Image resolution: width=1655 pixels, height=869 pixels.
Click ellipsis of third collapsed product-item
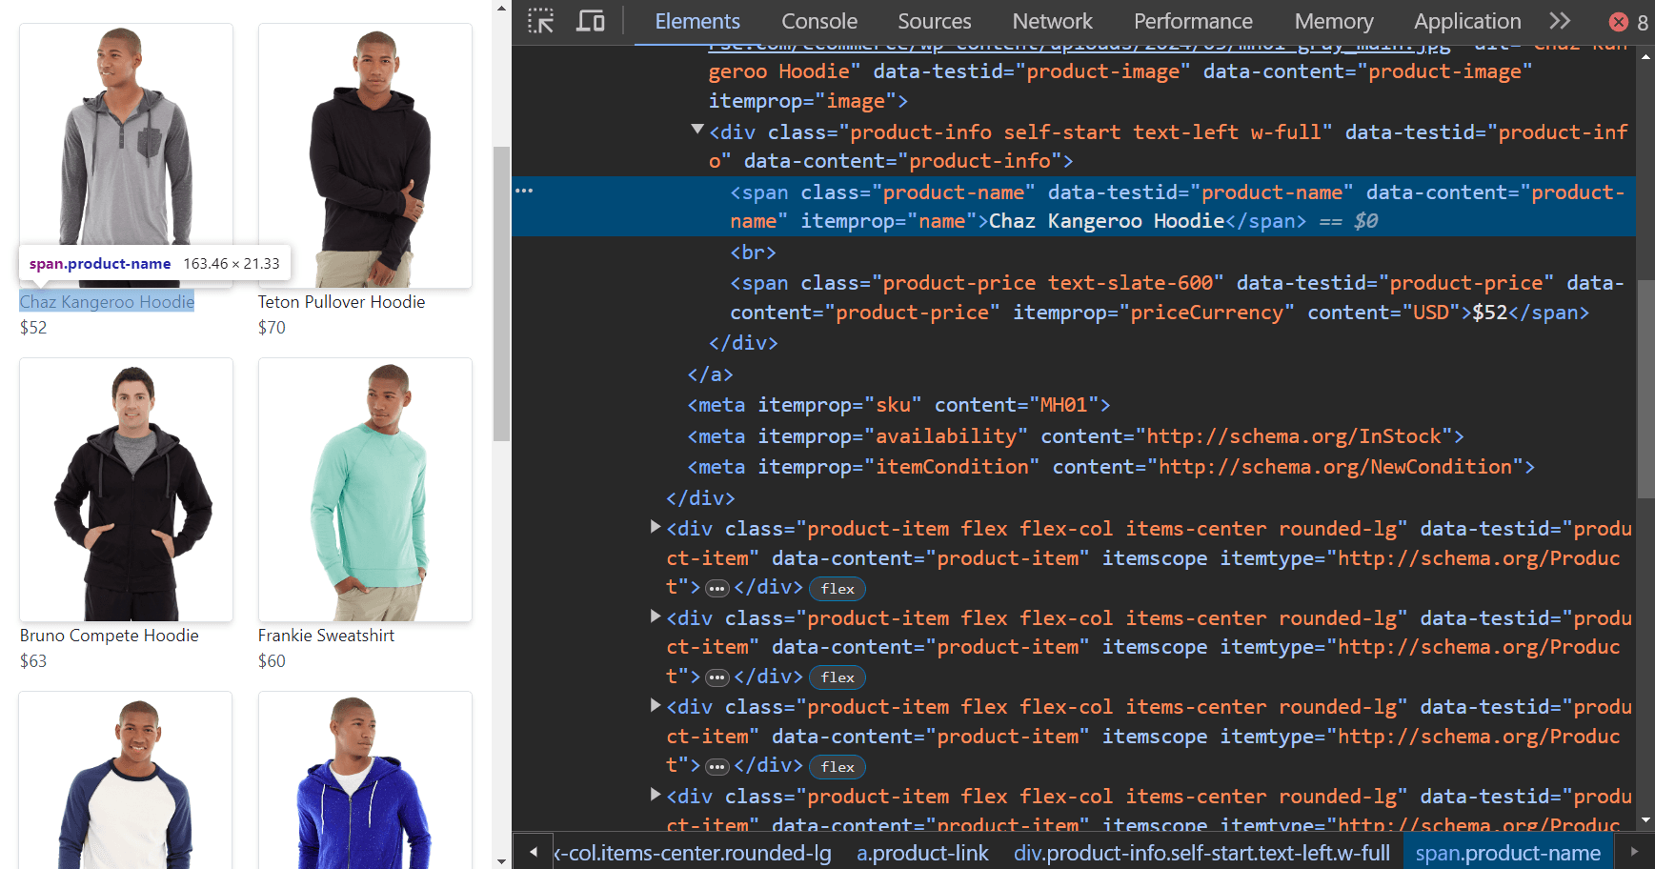(x=717, y=767)
